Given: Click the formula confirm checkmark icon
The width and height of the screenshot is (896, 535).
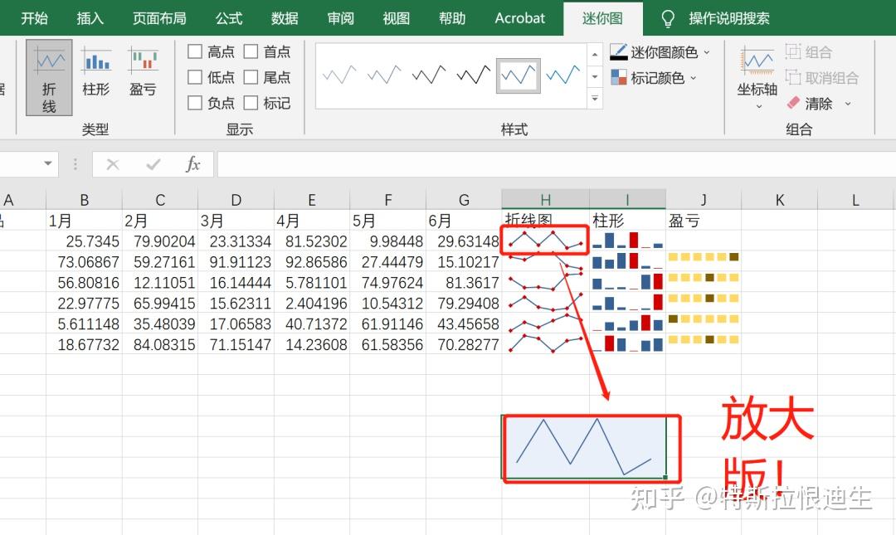Looking at the screenshot, I should [153, 164].
